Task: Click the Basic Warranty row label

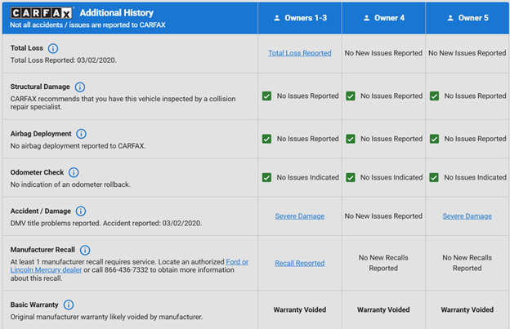Action: tap(34, 305)
